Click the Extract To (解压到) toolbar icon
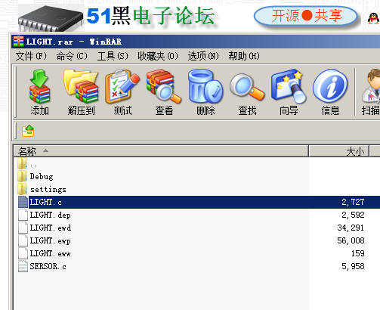 coord(81,91)
